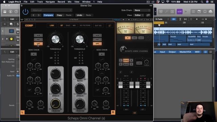
Task: Click the Compare button
Action: pos(48,15)
